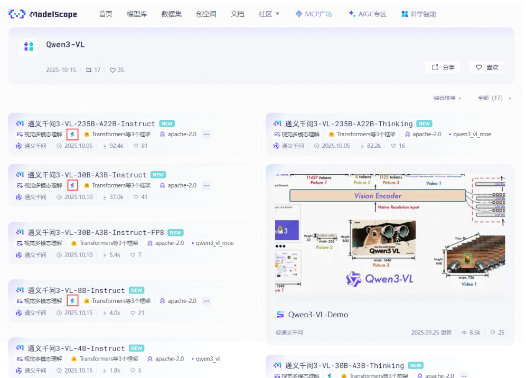Image resolution: width=526 pixels, height=378 pixels.
Task: Click download icon beside 92.4k
Action: (x=105, y=146)
